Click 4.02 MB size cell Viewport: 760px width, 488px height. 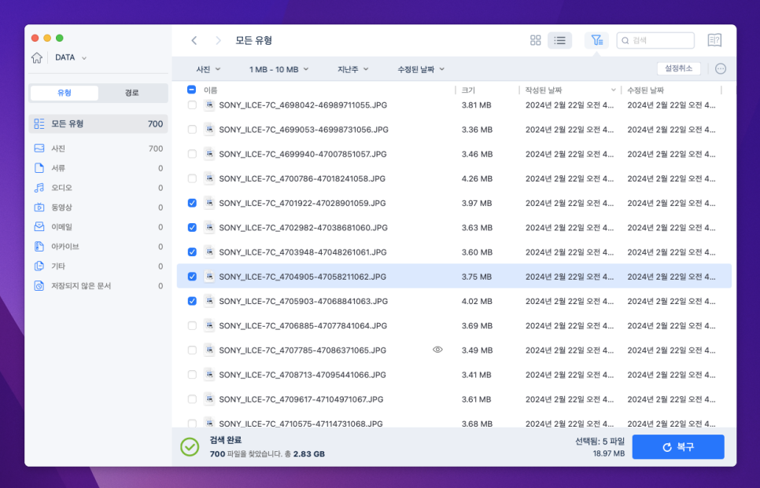pos(477,301)
